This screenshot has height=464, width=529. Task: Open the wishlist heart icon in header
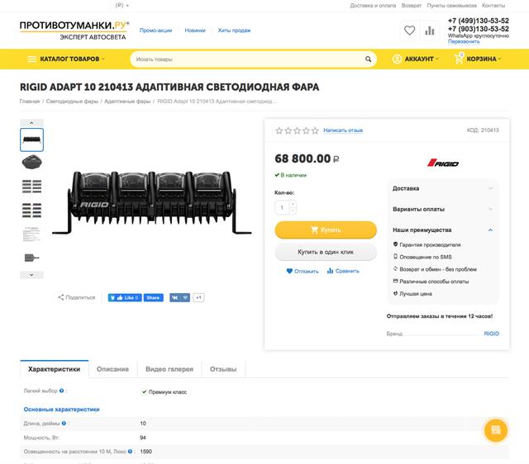pos(409,31)
